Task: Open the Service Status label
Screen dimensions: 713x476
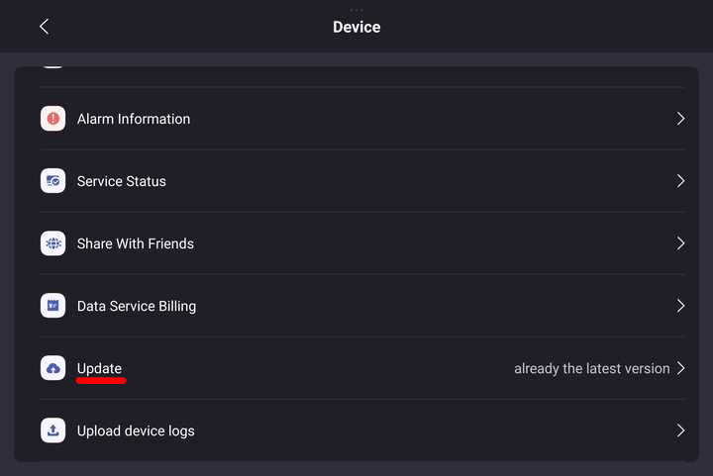Action: pos(122,181)
